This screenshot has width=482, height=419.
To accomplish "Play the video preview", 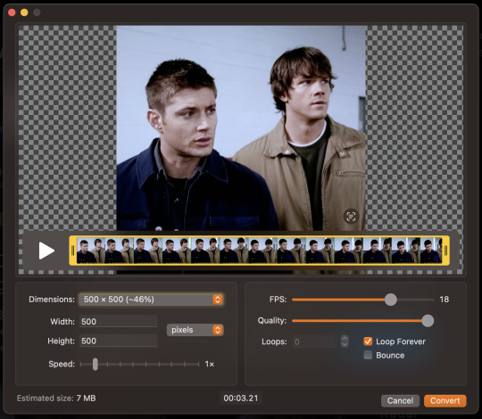I will [x=46, y=251].
